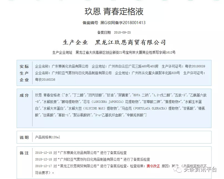Click the 实际生产企业 section label
Viewport: 224px width, 179px height.
24,73
